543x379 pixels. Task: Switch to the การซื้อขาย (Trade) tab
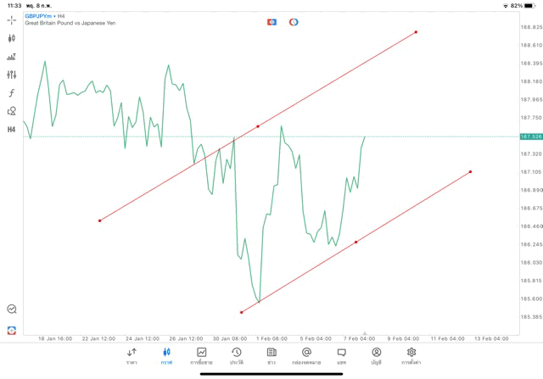click(201, 356)
